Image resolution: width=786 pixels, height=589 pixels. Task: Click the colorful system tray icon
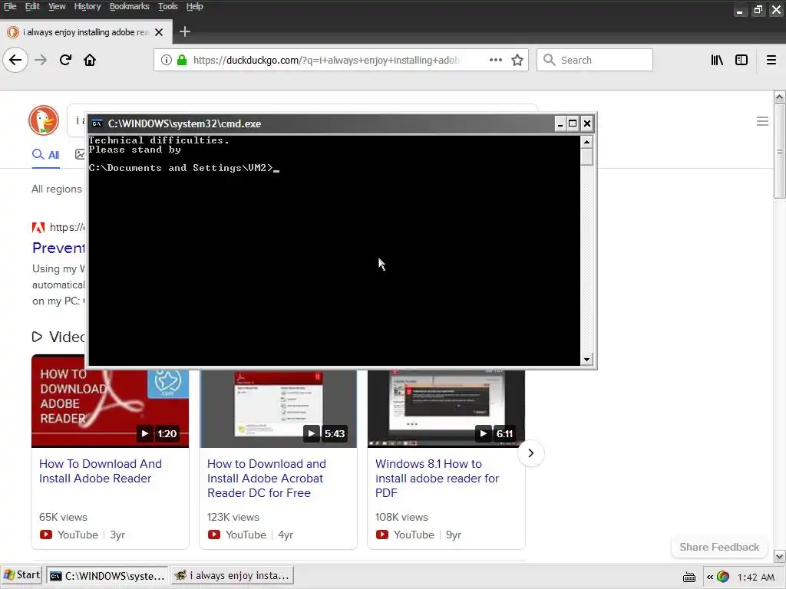[723, 577]
